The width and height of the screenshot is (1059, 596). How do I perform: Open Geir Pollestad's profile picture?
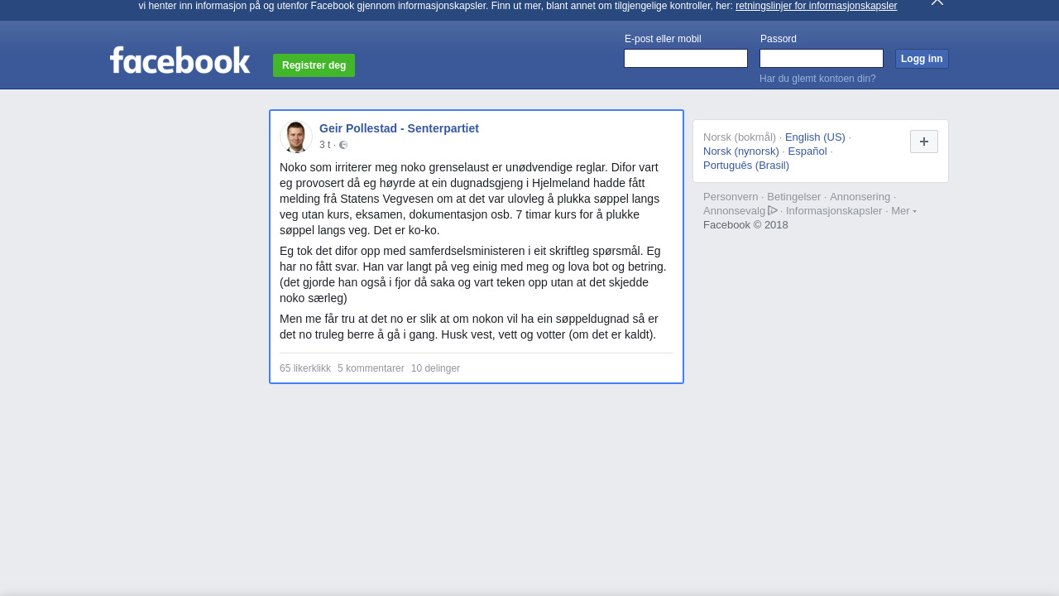295,137
